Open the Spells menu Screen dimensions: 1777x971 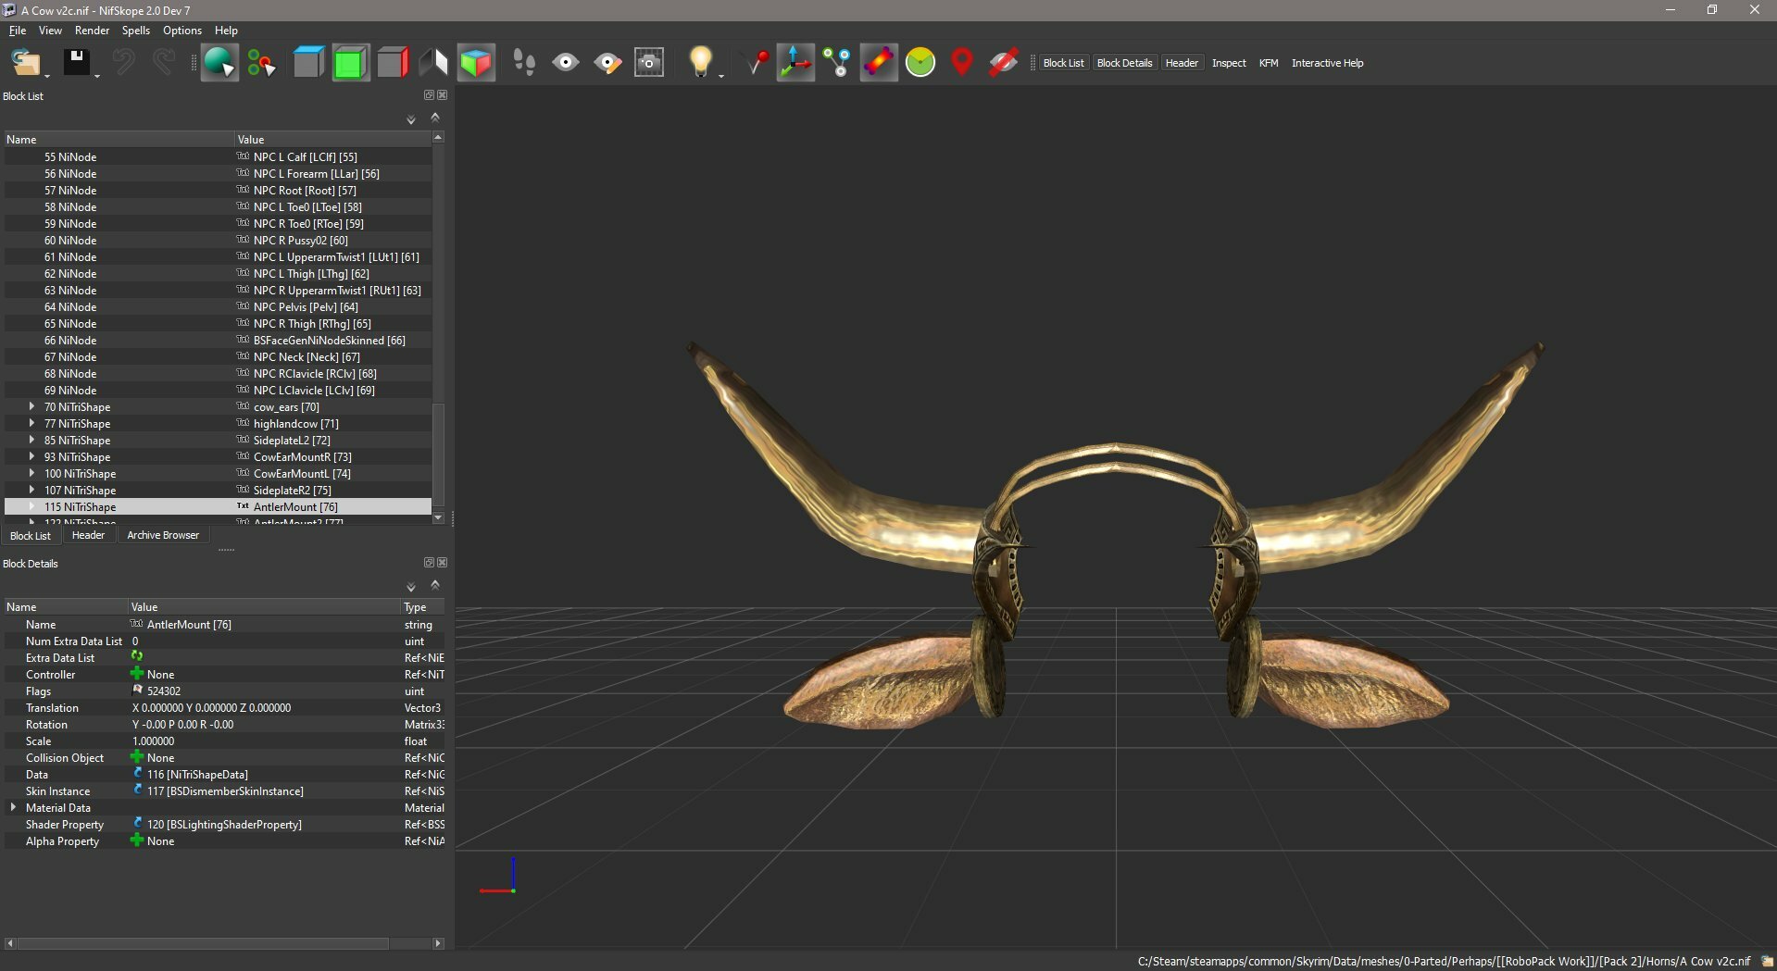coord(135,31)
